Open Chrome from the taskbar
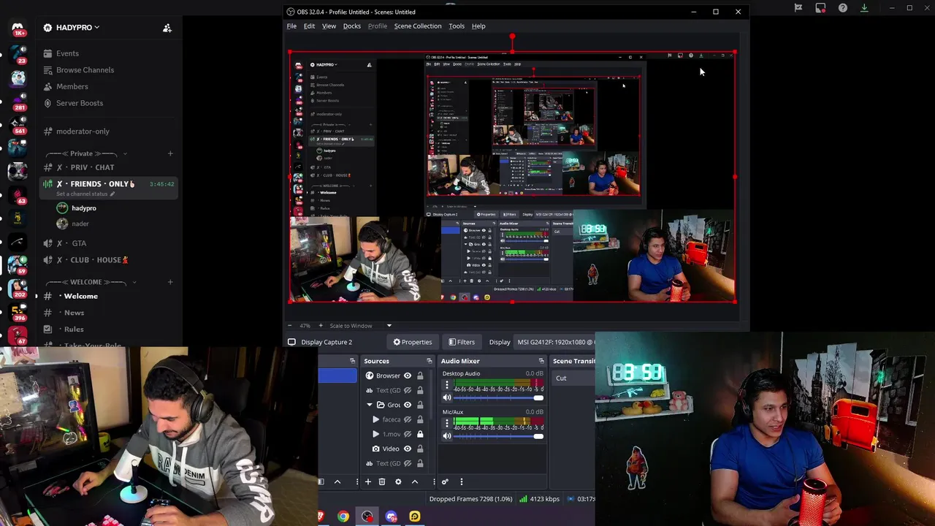 click(343, 517)
